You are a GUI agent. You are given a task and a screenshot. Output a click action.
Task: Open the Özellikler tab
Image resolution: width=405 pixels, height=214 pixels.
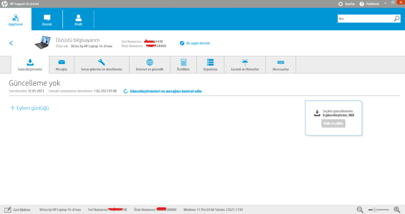(183, 65)
